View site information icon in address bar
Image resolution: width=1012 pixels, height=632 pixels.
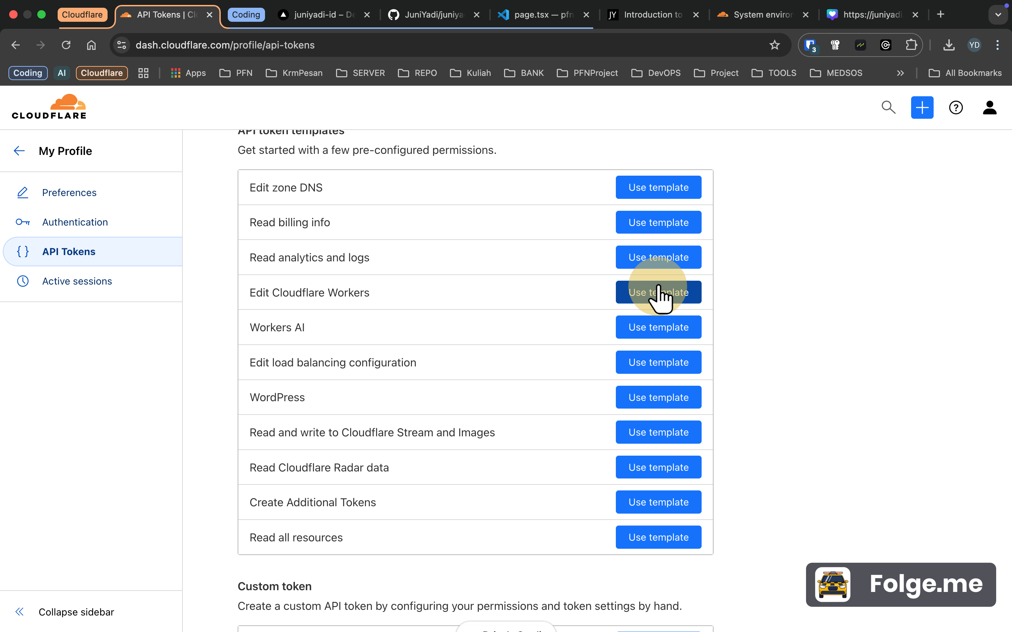[x=122, y=45]
